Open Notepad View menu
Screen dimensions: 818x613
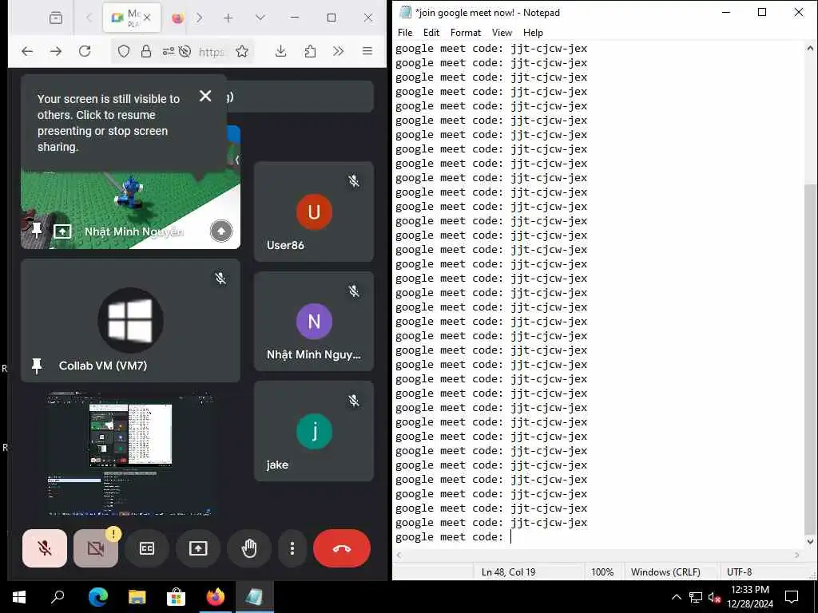click(x=502, y=32)
